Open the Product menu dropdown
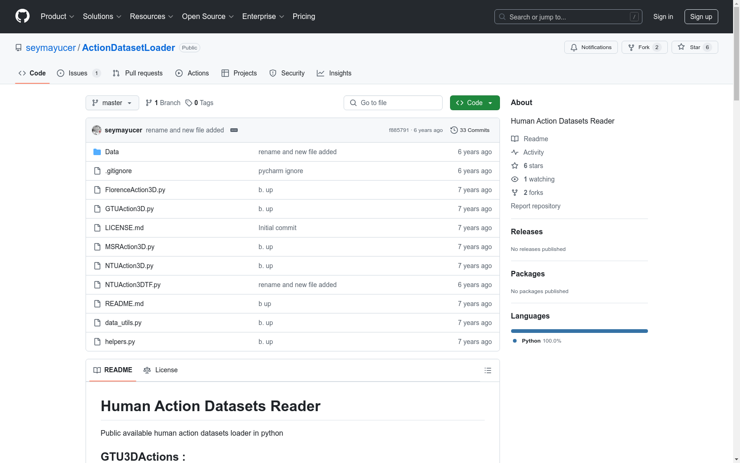The height and width of the screenshot is (463, 740). pyautogui.click(x=57, y=16)
